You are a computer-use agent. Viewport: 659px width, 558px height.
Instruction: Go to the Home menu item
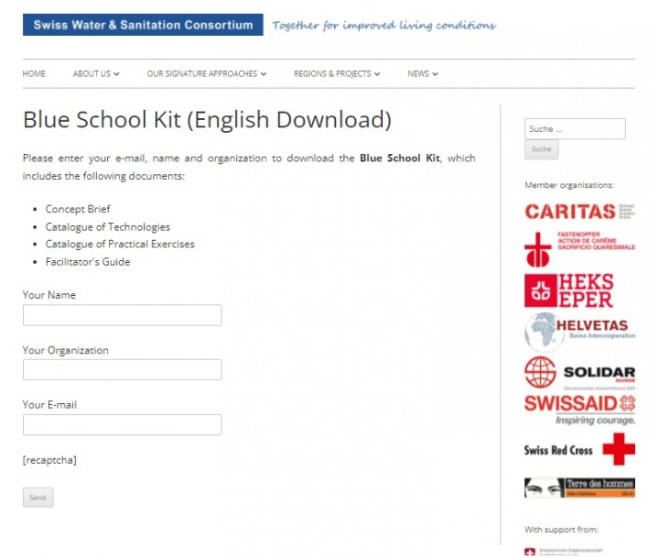[x=34, y=74]
